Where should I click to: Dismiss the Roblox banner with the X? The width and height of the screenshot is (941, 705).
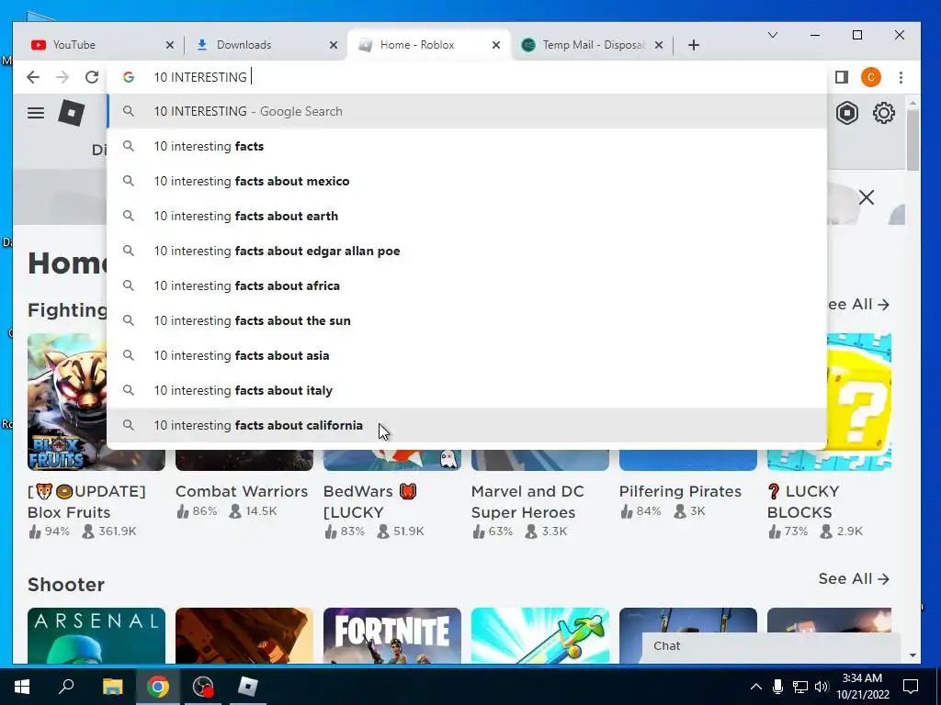(866, 197)
